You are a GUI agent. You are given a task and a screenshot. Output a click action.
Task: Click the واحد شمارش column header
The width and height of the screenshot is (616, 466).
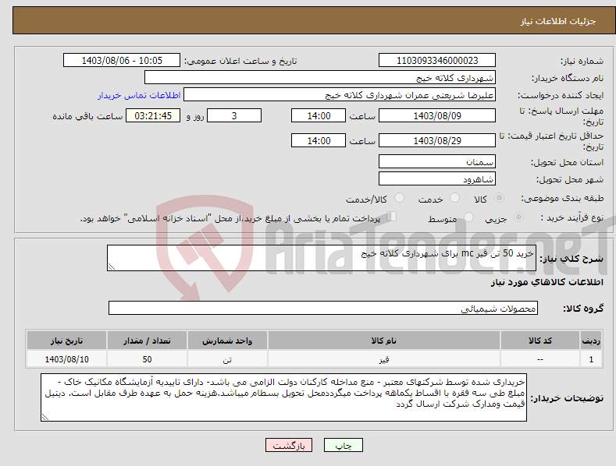(x=227, y=341)
